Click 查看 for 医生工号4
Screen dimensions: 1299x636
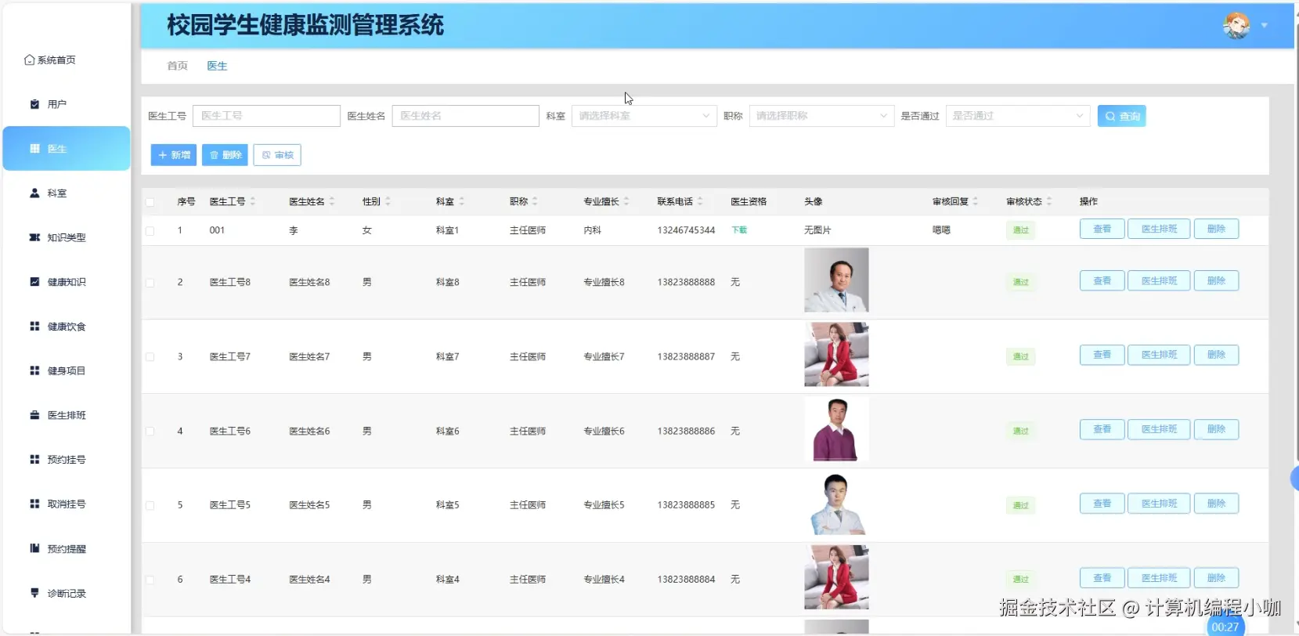click(x=1102, y=578)
